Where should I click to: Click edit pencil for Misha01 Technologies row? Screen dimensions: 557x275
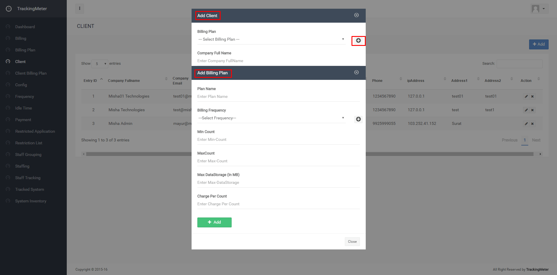[526, 96]
